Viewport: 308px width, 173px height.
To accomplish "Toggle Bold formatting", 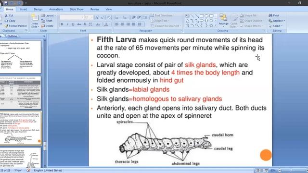I will coord(62,25).
